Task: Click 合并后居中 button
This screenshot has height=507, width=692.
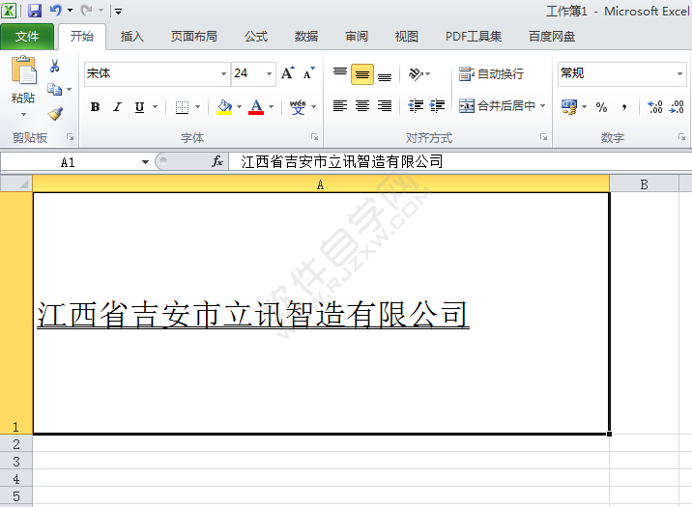Action: tap(497, 106)
